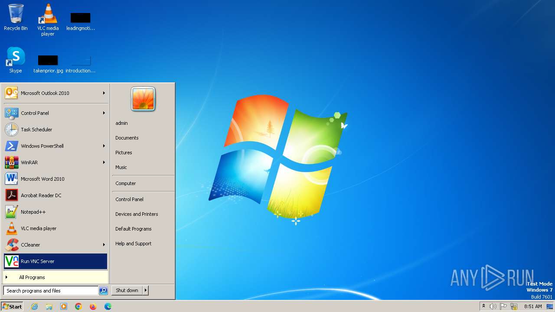Click the Start button
The height and width of the screenshot is (312, 555).
click(12, 306)
